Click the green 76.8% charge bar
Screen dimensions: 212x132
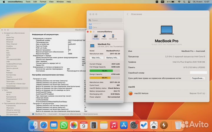point(105,71)
